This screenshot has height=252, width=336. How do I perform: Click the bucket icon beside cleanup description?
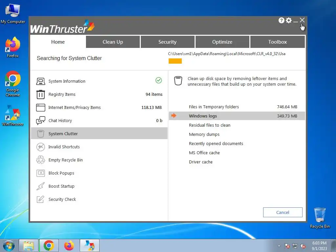click(x=178, y=81)
